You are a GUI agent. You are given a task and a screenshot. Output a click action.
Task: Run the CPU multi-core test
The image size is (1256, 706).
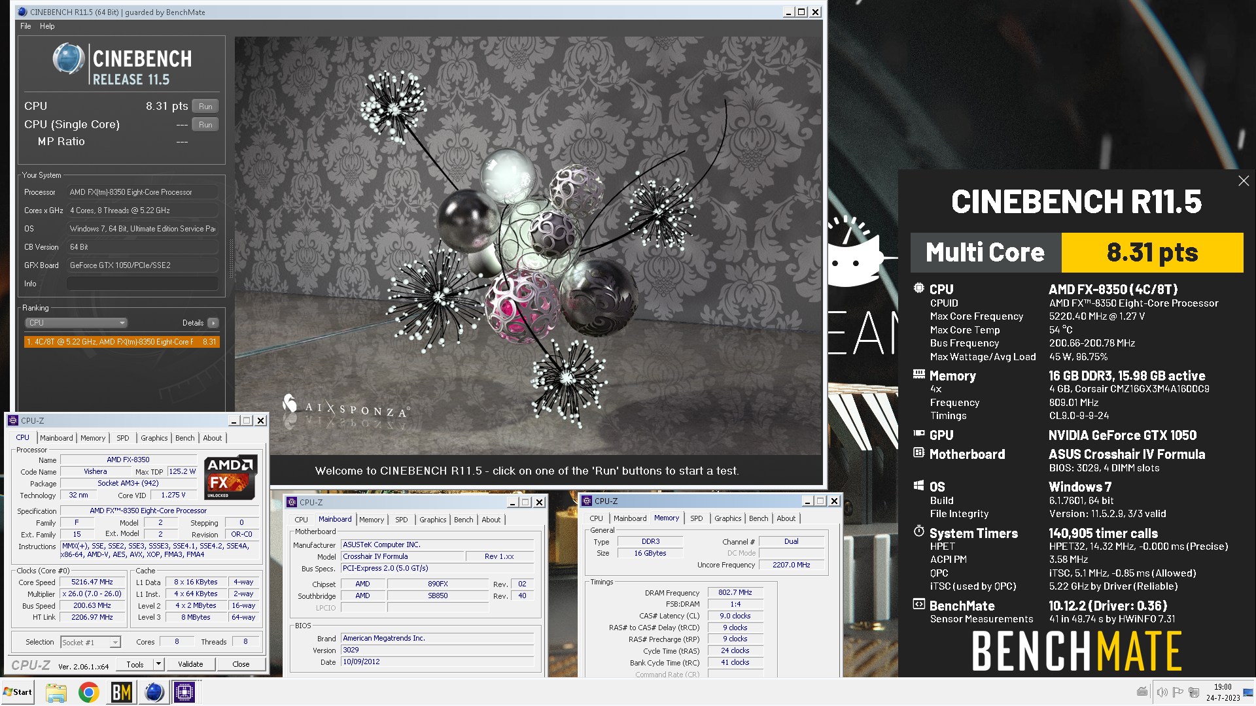205,107
